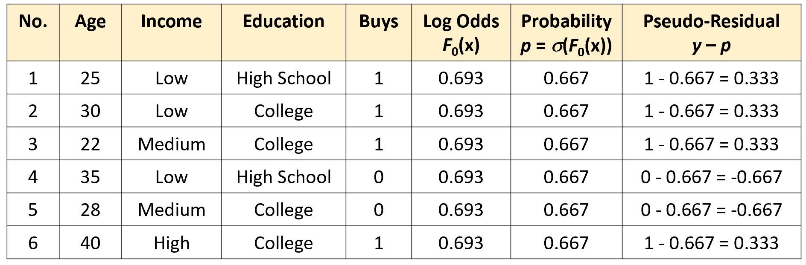The width and height of the screenshot is (806, 265).
Task: Click the 'High' income cell
Action: [x=171, y=243]
